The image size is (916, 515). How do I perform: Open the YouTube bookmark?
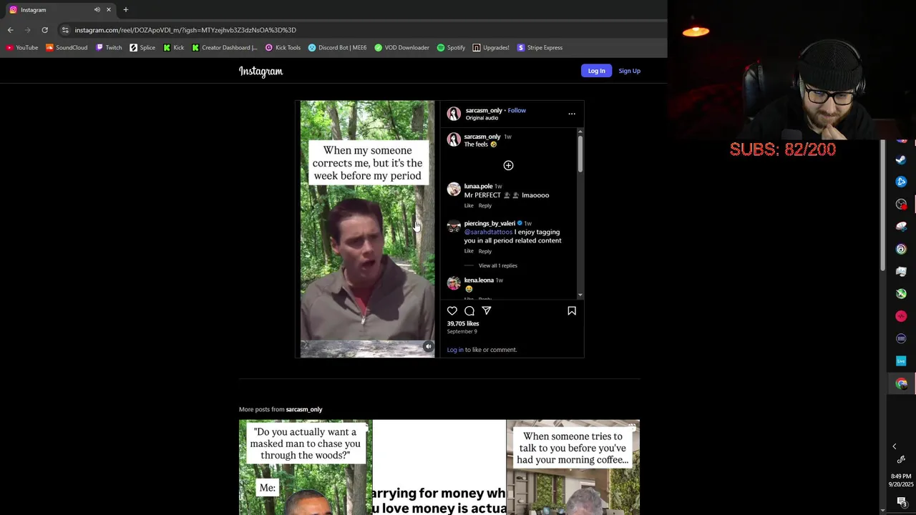(x=22, y=47)
